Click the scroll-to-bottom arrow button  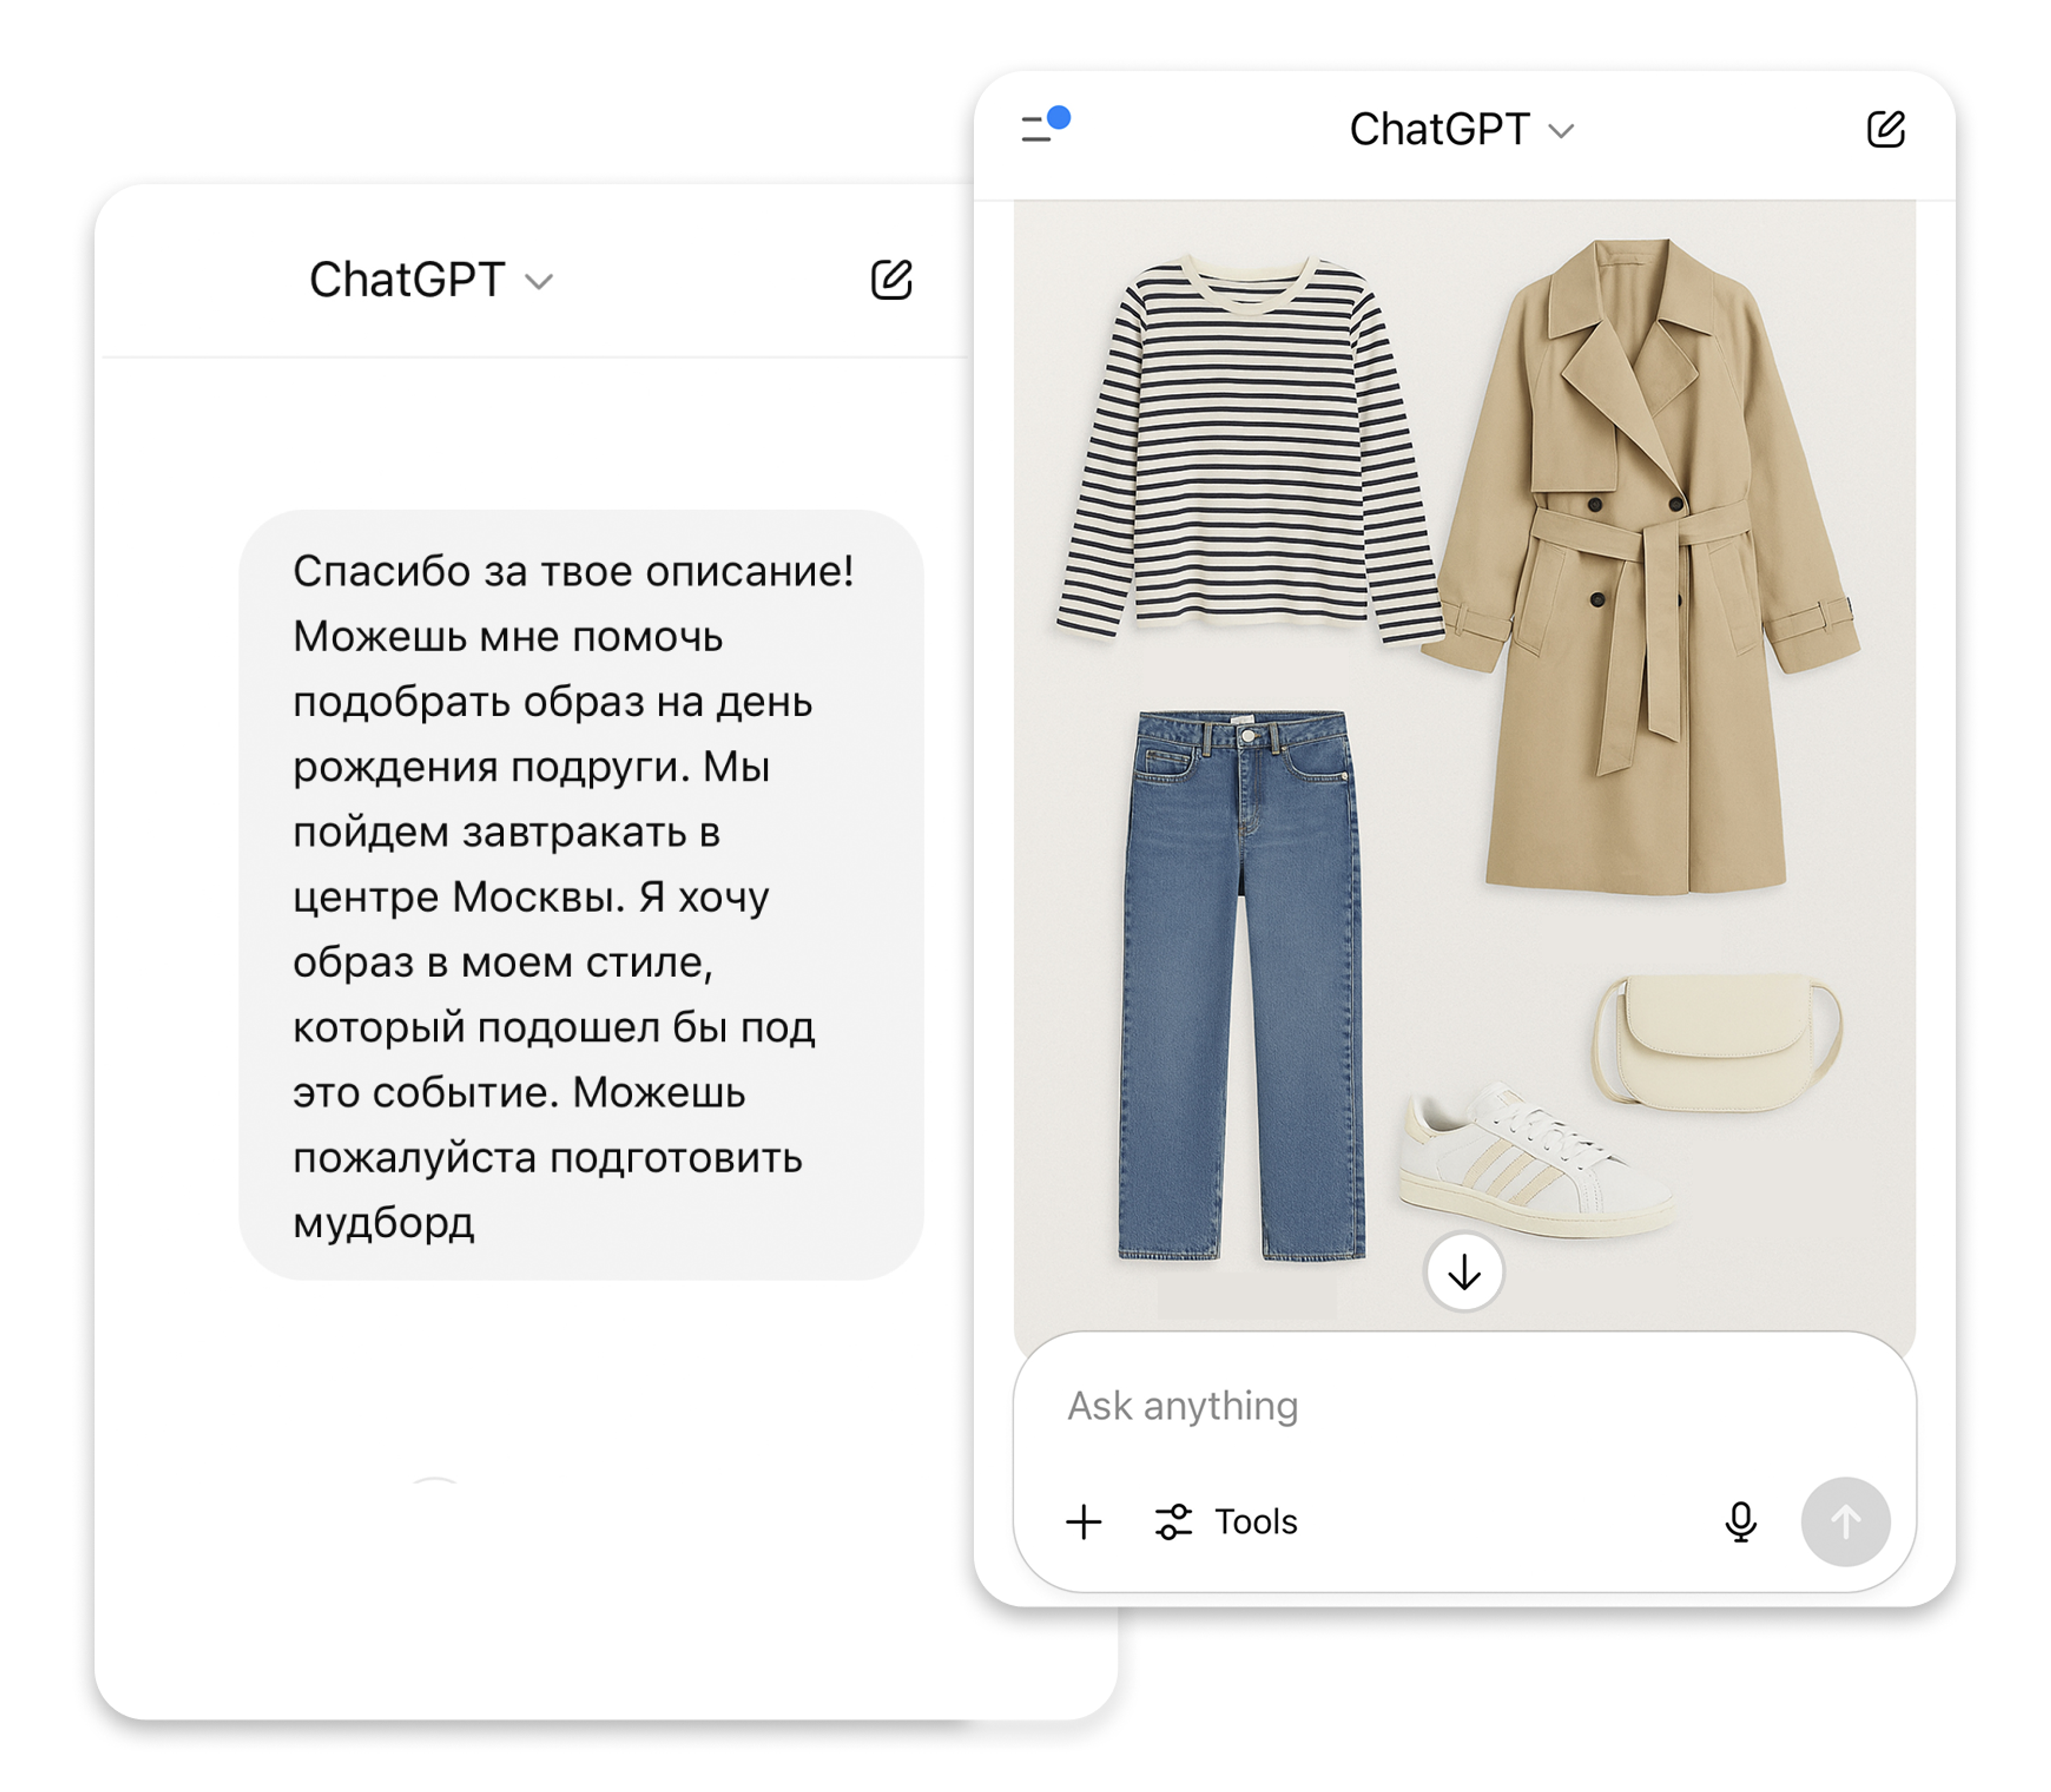(1463, 1272)
